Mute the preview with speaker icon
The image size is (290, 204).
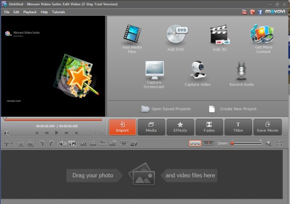click(7, 133)
